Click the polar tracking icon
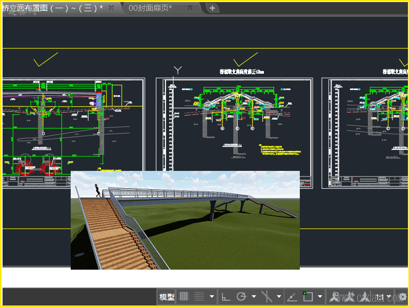Image resolution: width=410 pixels, height=307 pixels. point(240,297)
